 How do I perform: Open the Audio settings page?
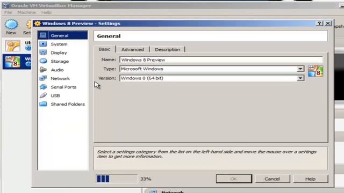coord(57,70)
